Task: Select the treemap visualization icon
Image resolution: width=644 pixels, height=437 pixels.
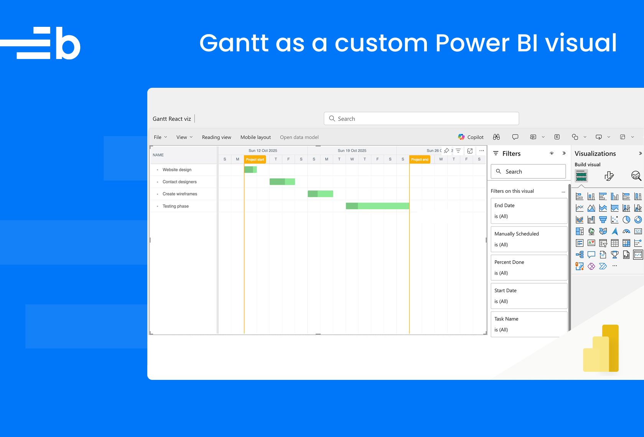Action: 580,231
